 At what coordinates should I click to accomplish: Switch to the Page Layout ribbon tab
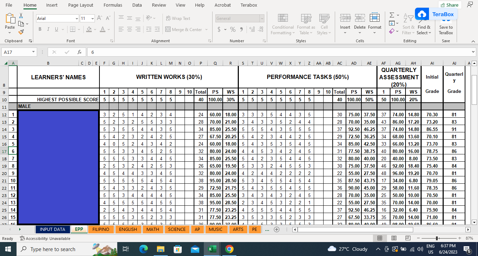[81, 5]
